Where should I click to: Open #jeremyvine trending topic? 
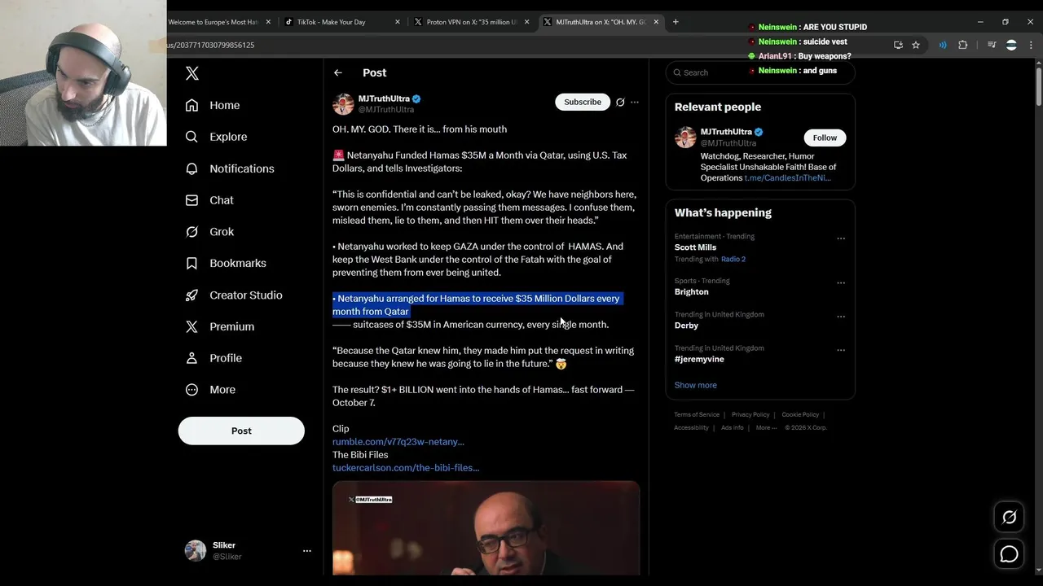pyautogui.click(x=699, y=359)
